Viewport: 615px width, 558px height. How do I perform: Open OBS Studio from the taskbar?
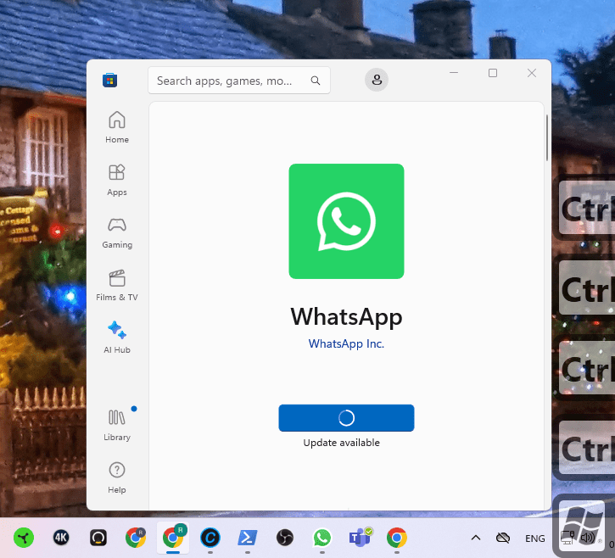pos(285,538)
